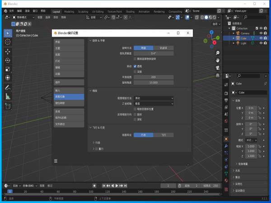Image resolution: width=271 pixels, height=203 pixels.
Task: Open the 视图缩放方法 dropdown
Action: pos(154,98)
